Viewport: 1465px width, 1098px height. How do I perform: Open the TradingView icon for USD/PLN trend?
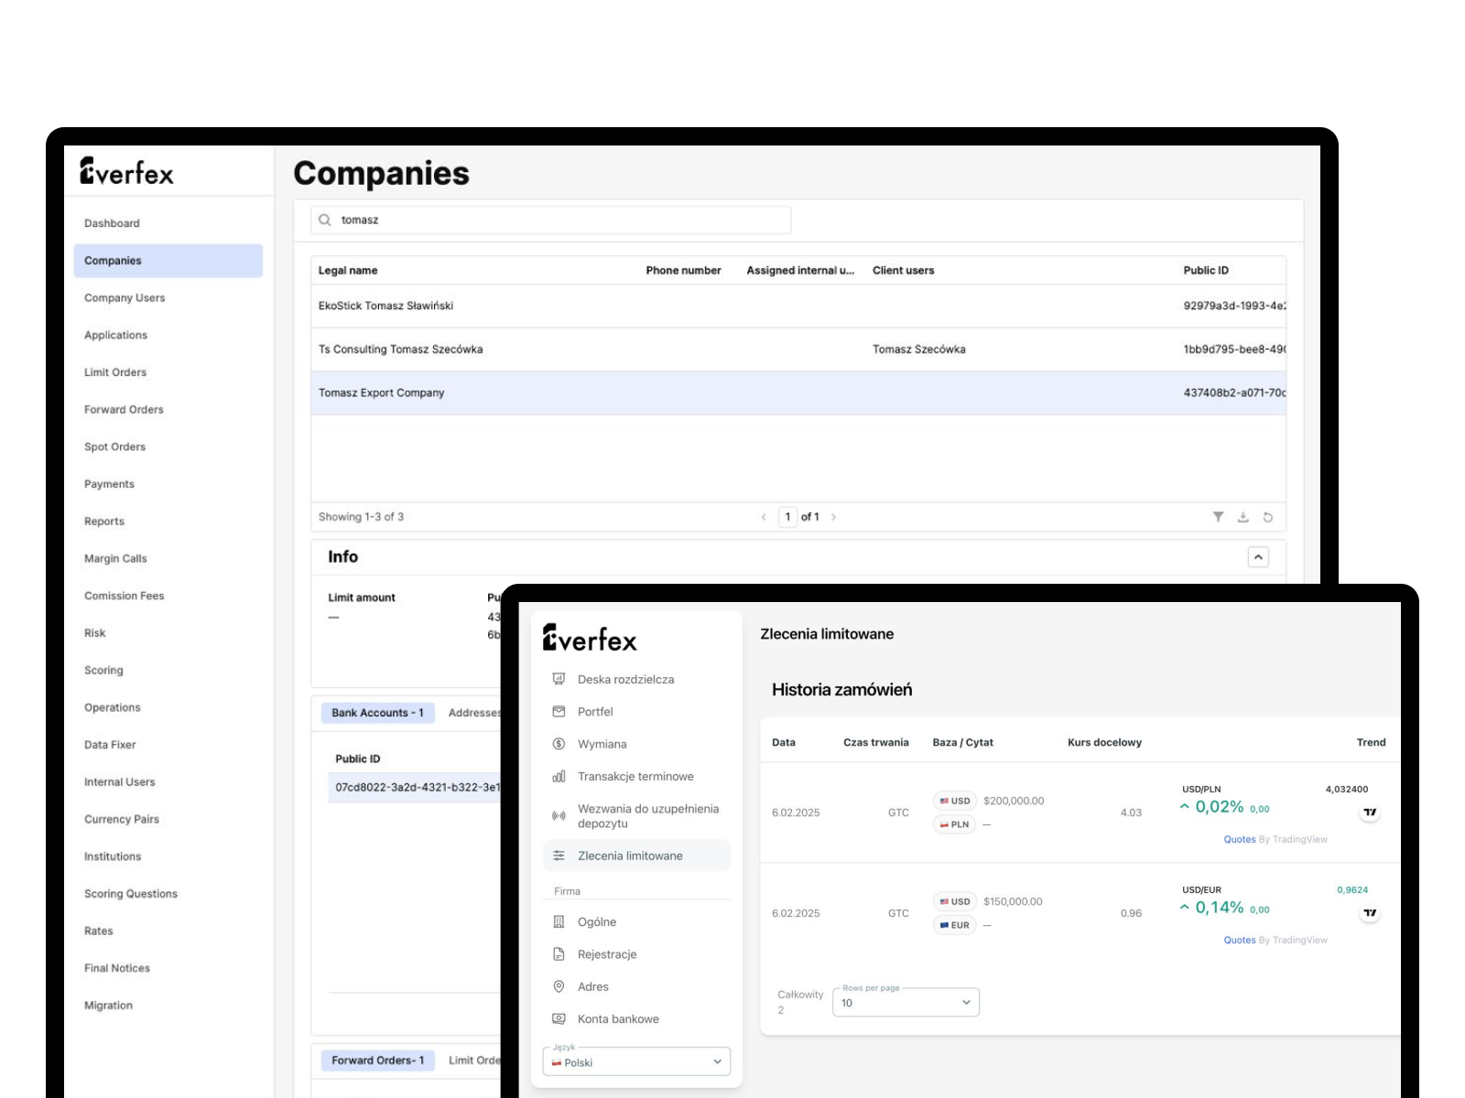tap(1370, 811)
